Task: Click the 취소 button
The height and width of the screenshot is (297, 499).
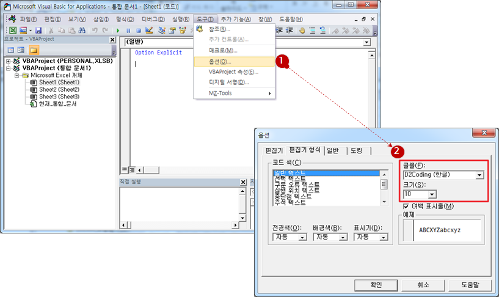Action: point(423,285)
